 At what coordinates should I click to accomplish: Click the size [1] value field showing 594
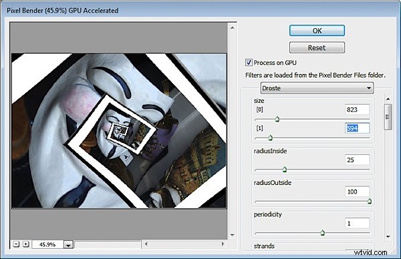(357, 128)
